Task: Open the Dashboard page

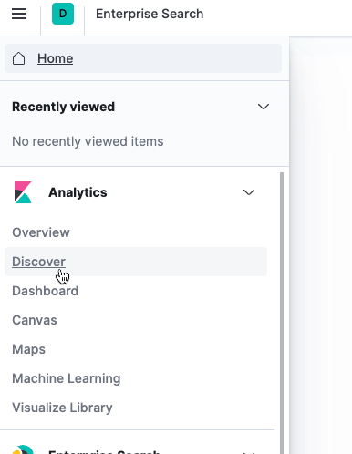Action: pyautogui.click(x=46, y=291)
